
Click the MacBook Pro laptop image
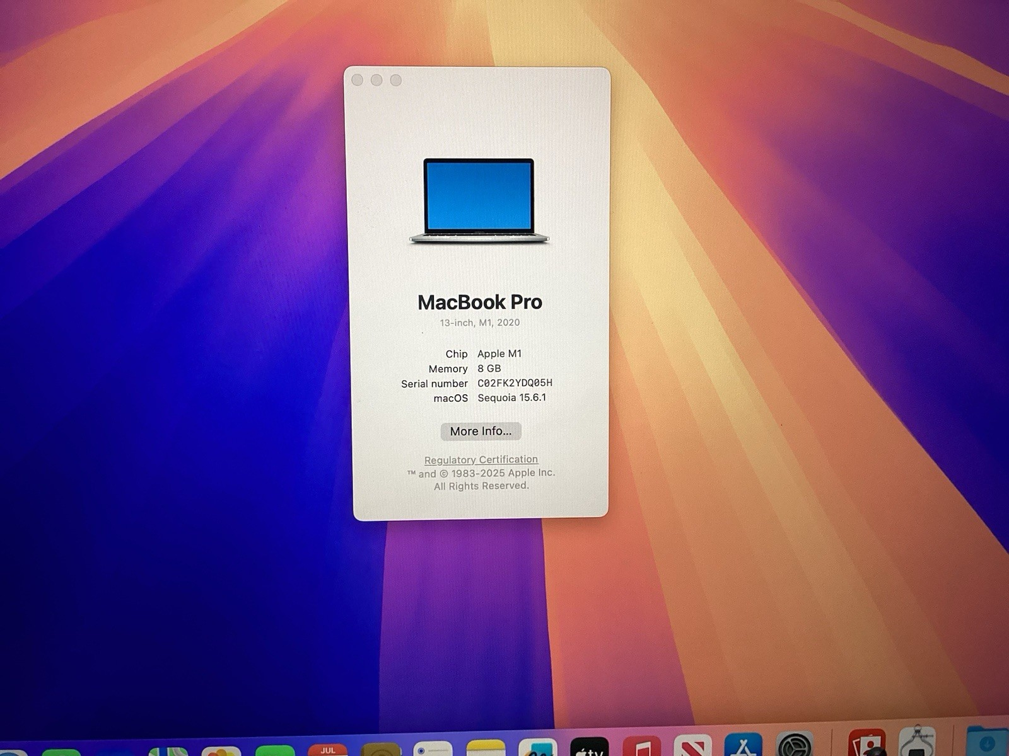[x=479, y=201]
